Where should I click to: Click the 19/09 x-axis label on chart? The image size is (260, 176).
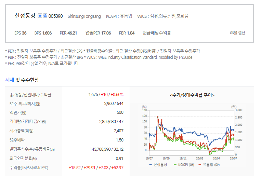[166, 159]
